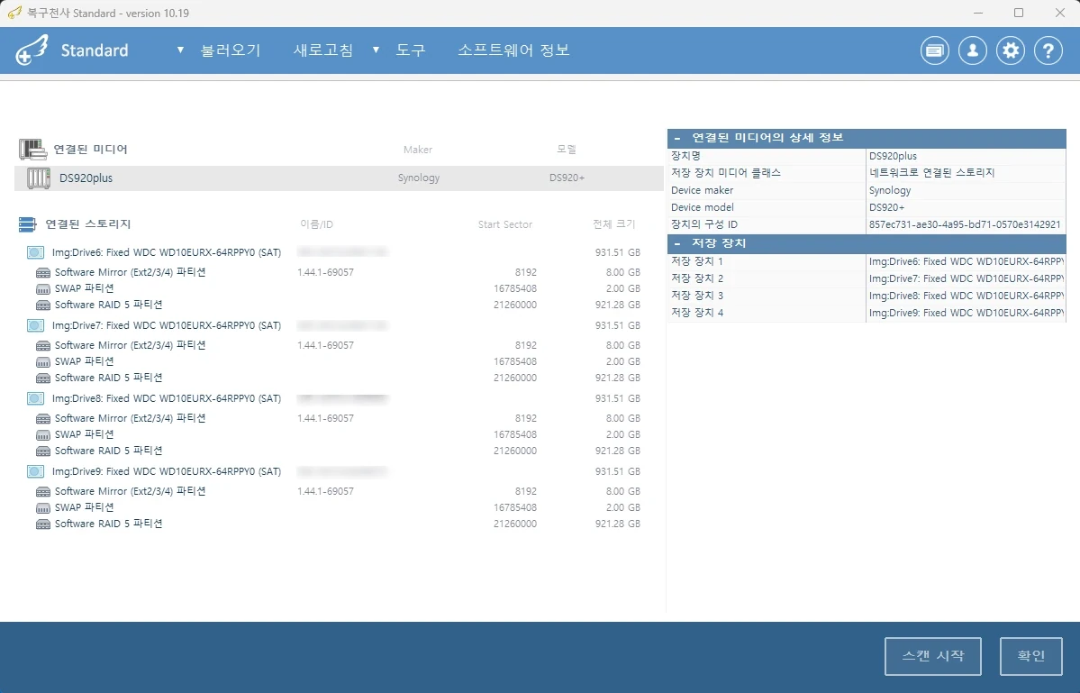Click the 이름/ID column header
This screenshot has width=1080, height=693.
click(316, 224)
